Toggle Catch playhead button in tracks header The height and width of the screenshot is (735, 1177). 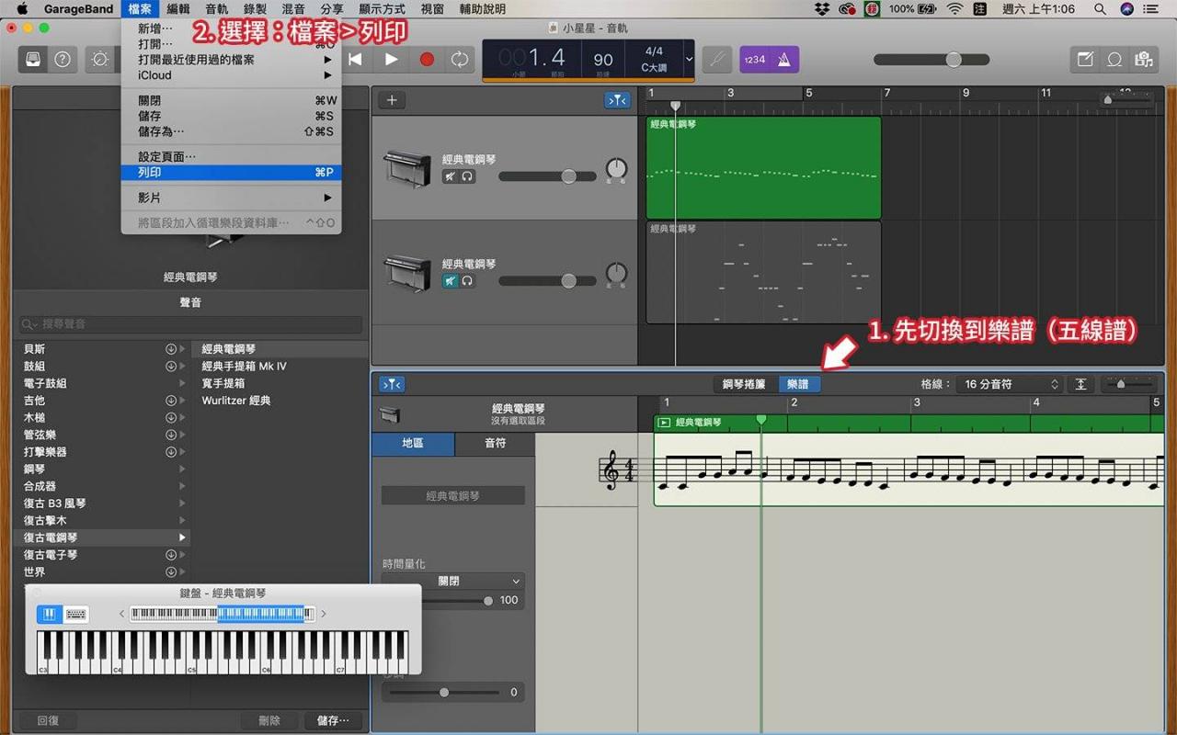coord(617,100)
